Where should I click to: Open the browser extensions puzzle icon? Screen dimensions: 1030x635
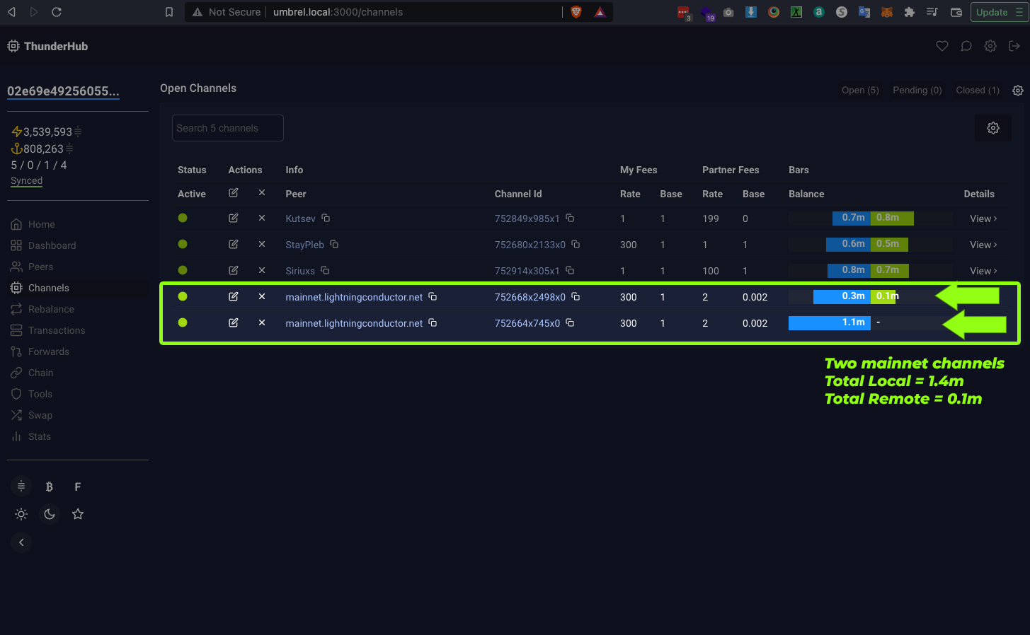910,12
